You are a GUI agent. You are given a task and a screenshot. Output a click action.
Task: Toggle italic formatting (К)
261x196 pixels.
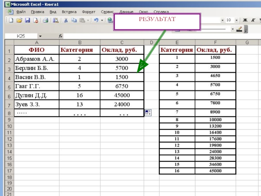[254, 20]
